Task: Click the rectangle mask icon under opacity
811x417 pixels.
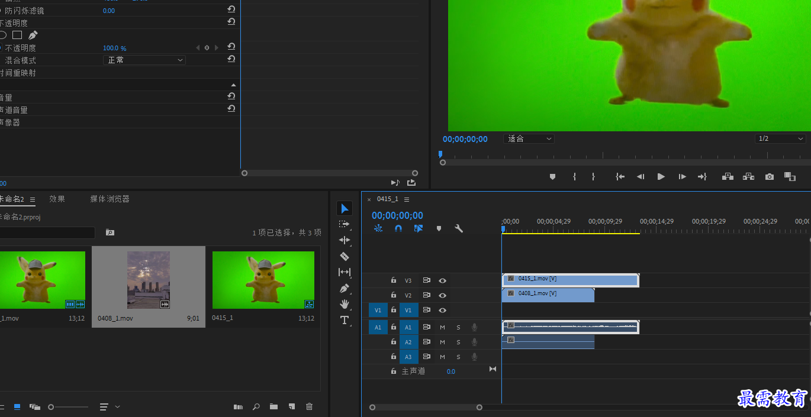Action: (17, 35)
